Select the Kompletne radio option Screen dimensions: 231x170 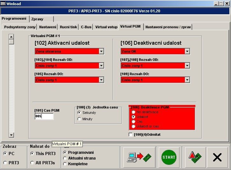click(x=65, y=164)
